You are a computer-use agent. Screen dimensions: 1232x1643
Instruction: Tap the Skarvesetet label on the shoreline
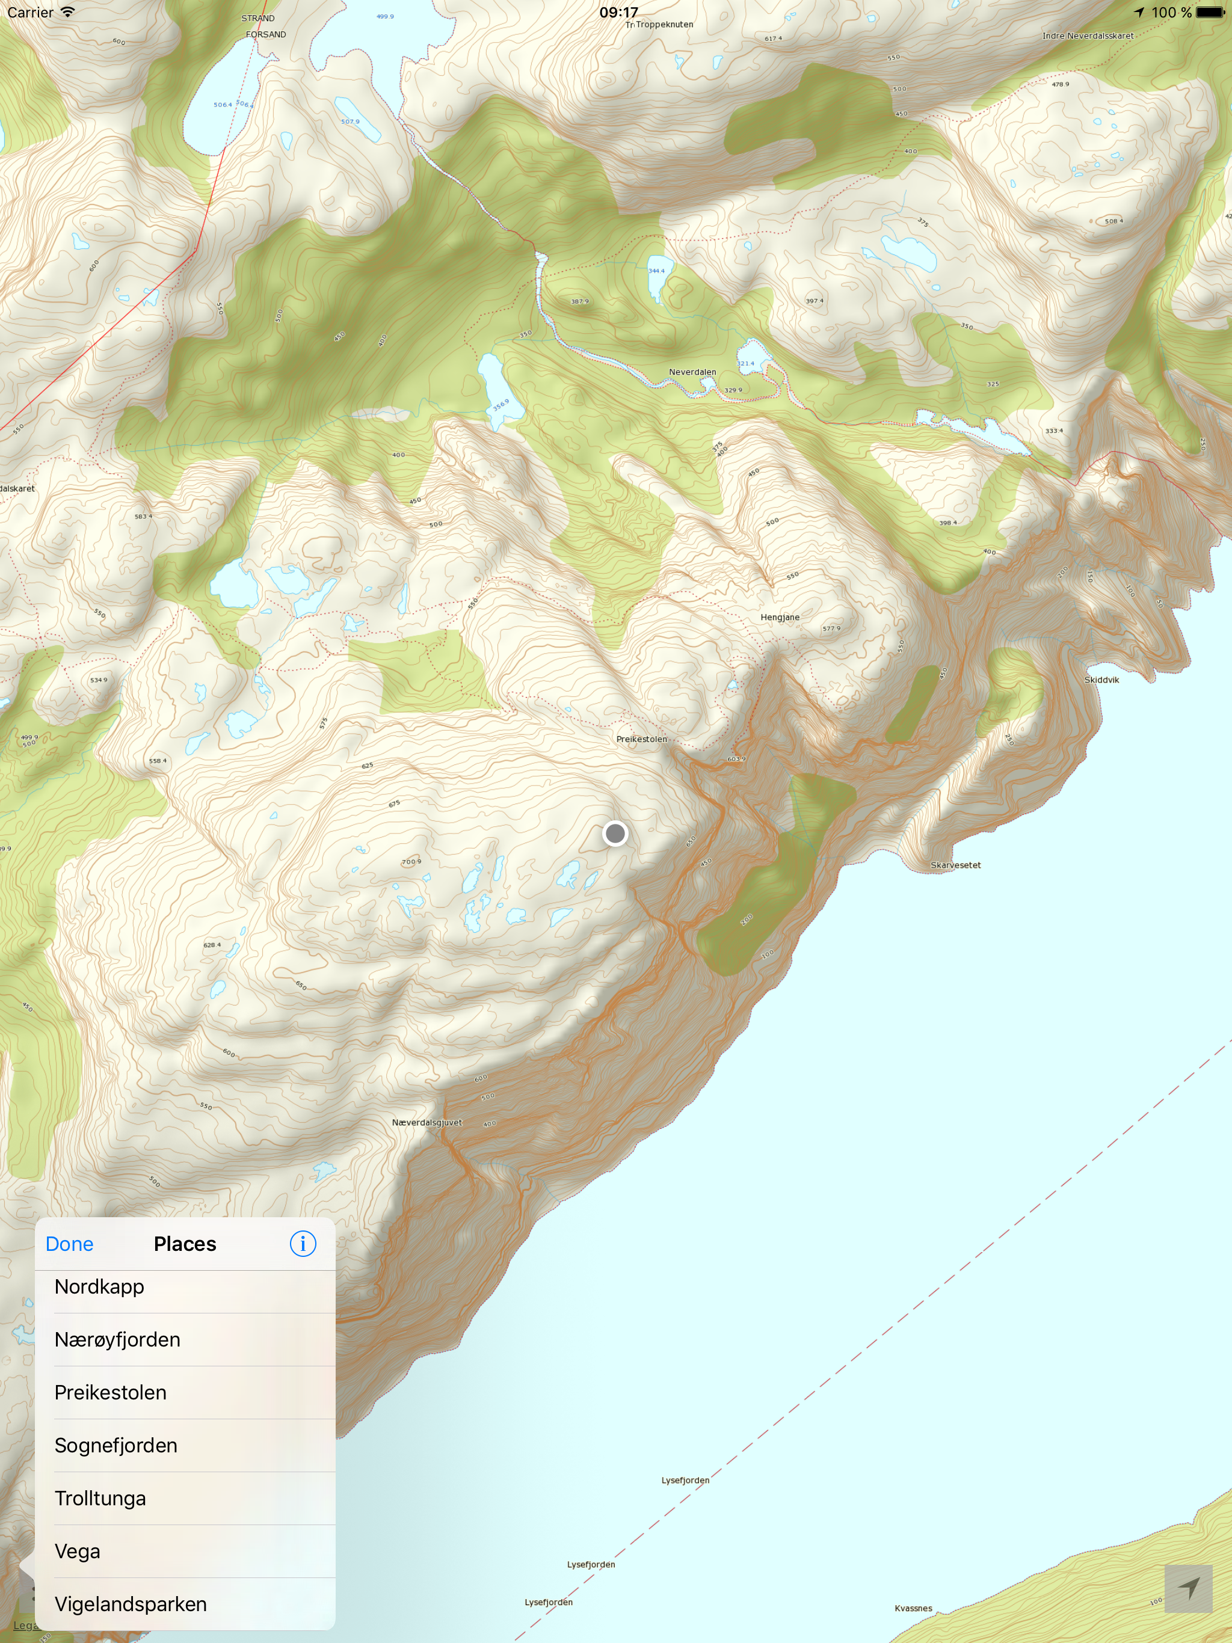[955, 865]
